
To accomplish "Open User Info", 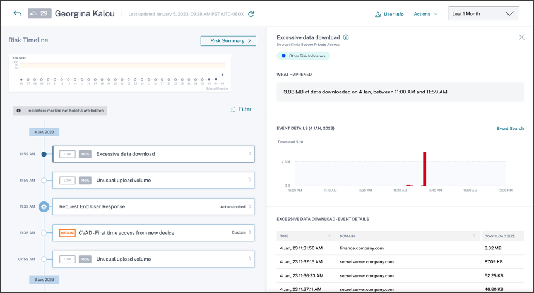I will [389, 14].
